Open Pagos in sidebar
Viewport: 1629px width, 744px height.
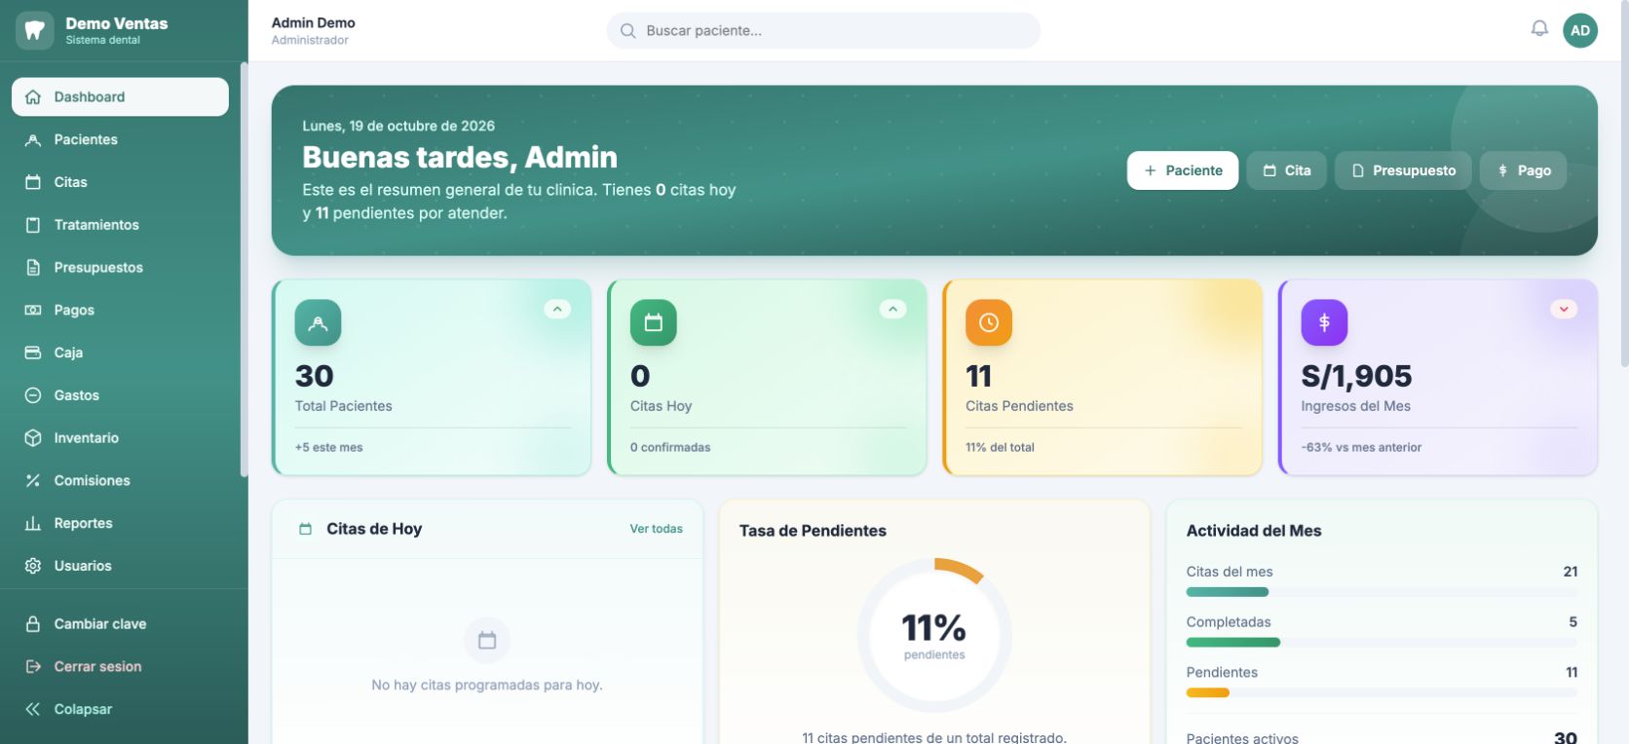tap(120, 310)
